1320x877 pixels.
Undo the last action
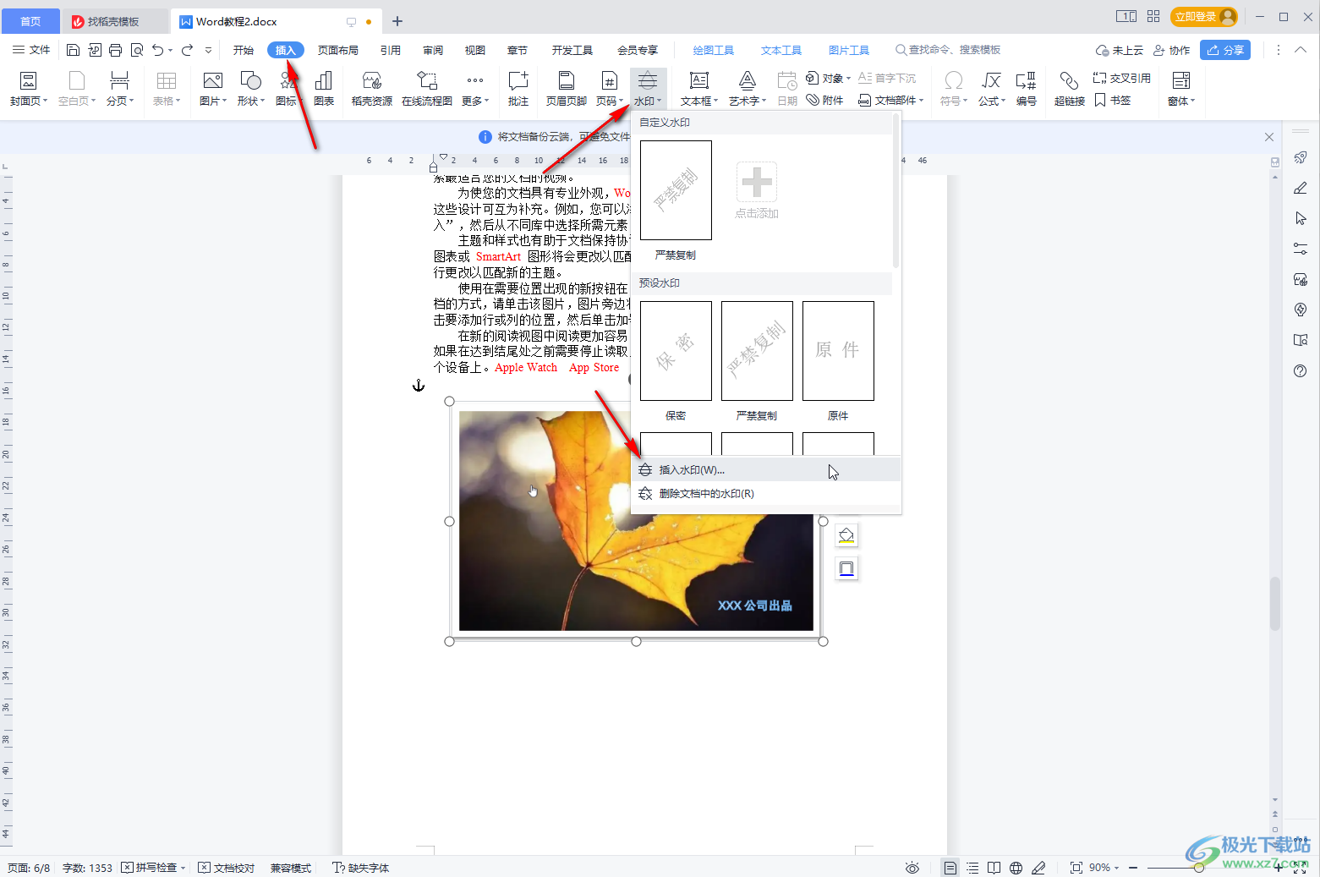coord(157,50)
